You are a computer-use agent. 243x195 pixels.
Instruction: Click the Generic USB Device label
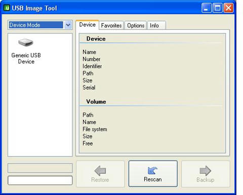[26, 59]
